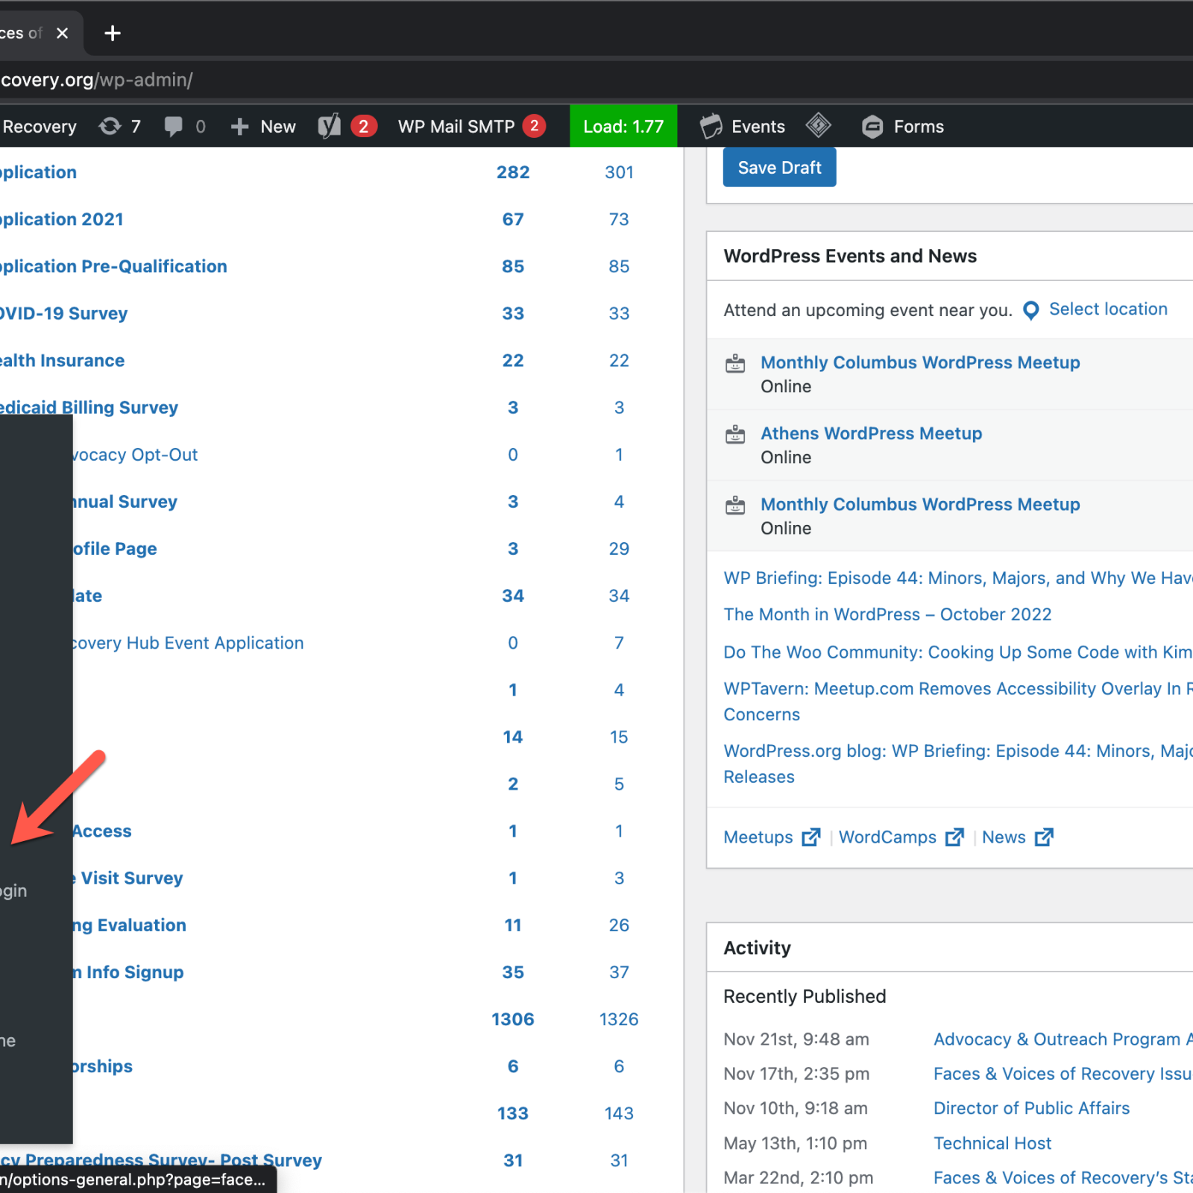Open the Forms icon in admin bar
Viewport: 1193px width, 1193px height.
[872, 127]
